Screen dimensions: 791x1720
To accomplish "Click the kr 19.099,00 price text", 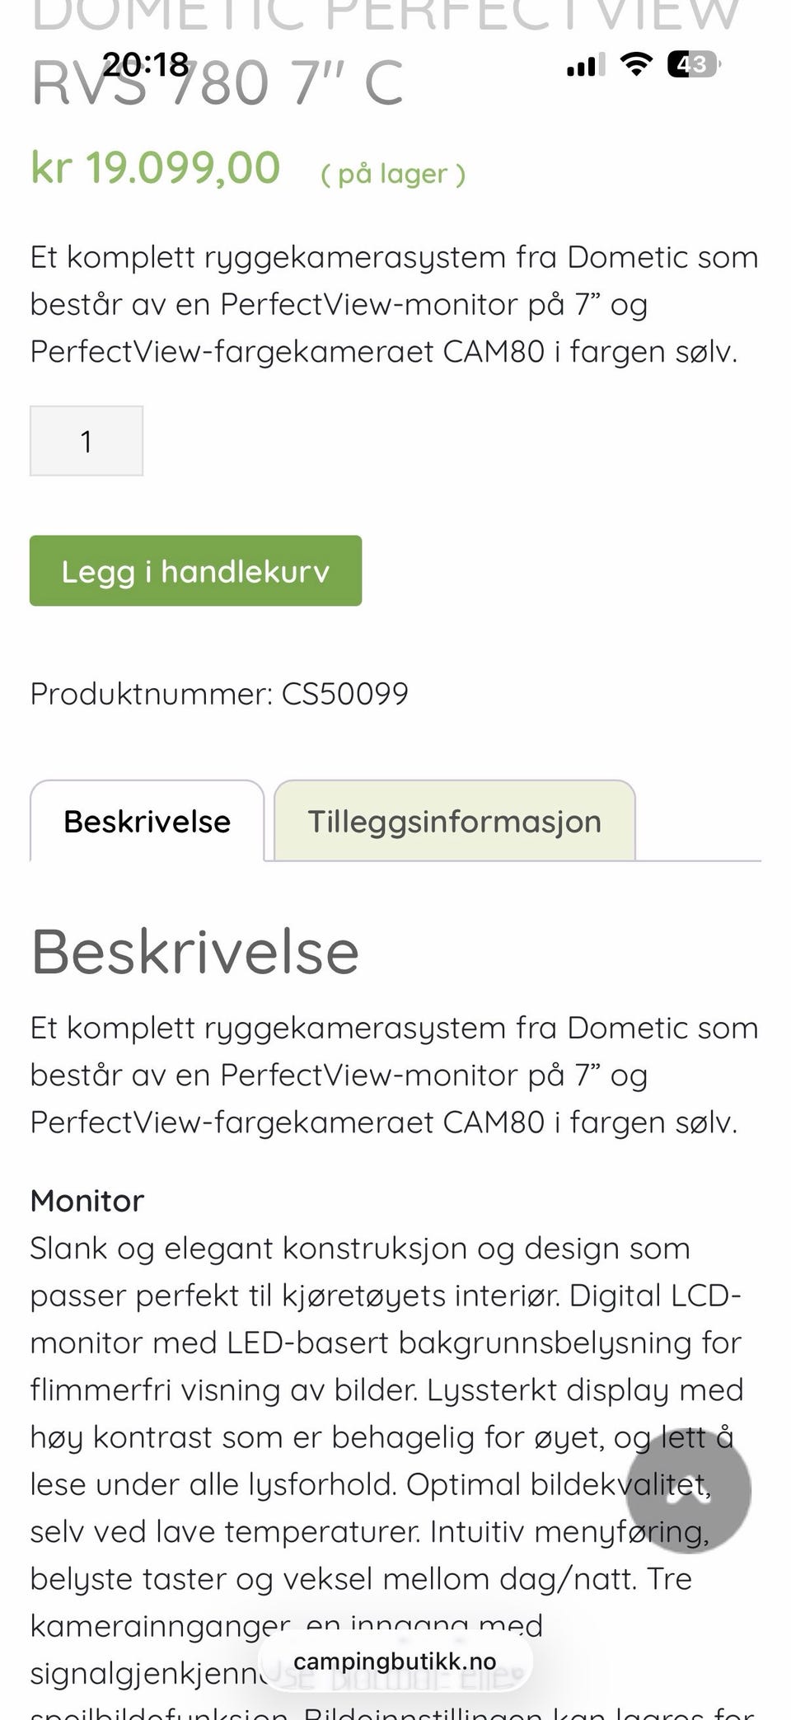I will (156, 168).
